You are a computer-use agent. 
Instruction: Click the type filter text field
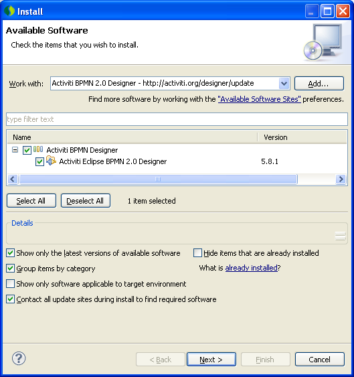177,119
